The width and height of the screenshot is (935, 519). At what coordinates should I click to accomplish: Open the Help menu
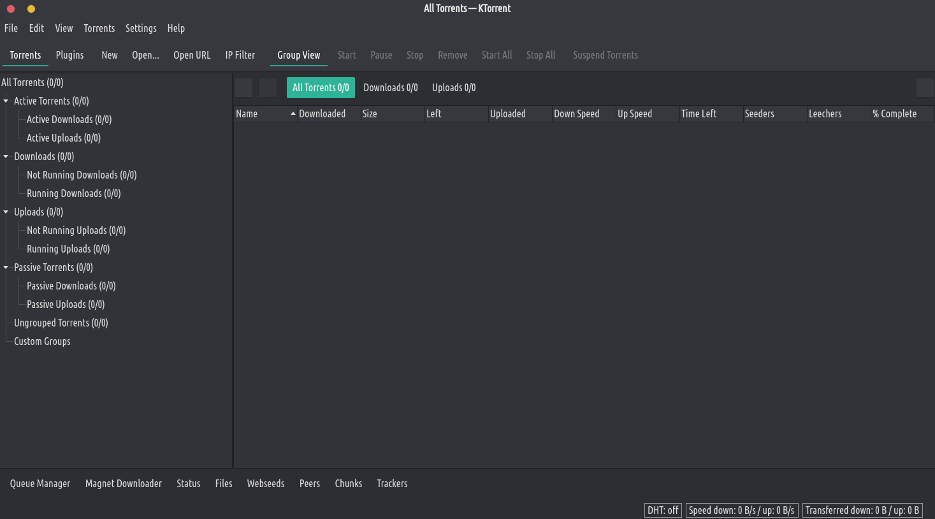[x=176, y=28]
